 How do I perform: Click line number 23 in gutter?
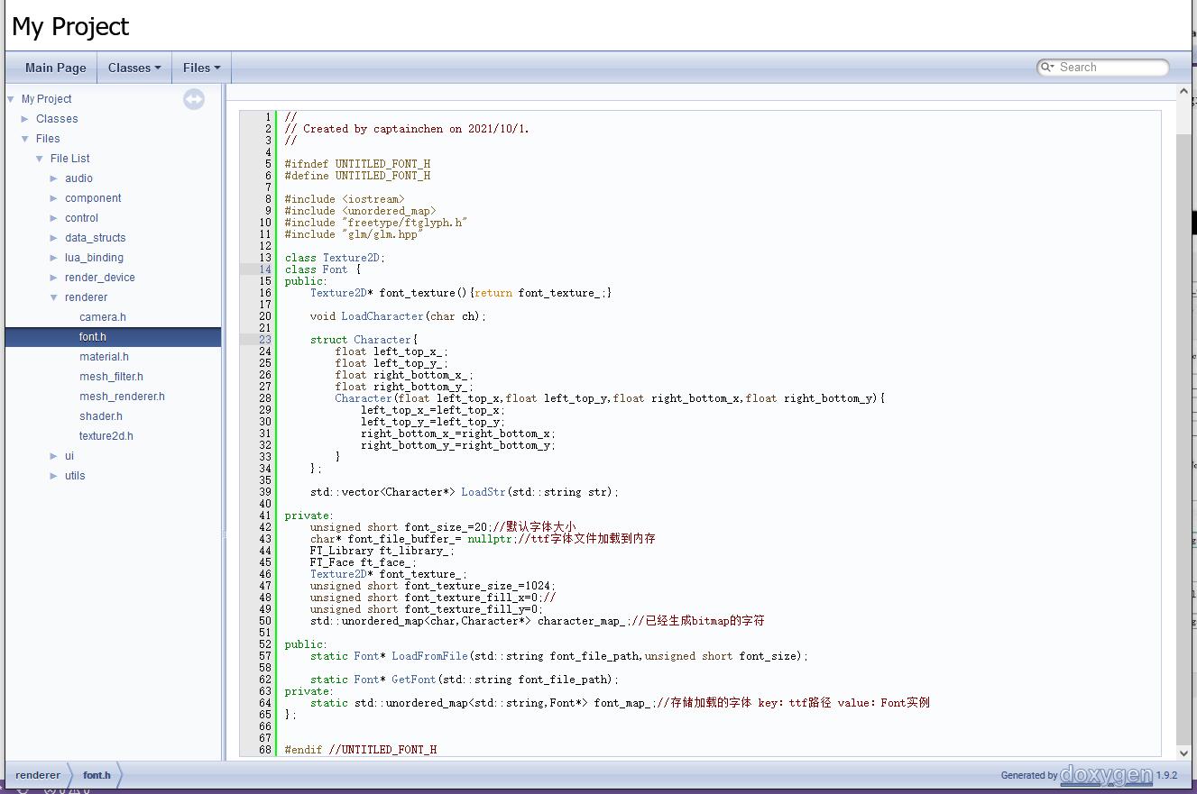click(x=265, y=340)
